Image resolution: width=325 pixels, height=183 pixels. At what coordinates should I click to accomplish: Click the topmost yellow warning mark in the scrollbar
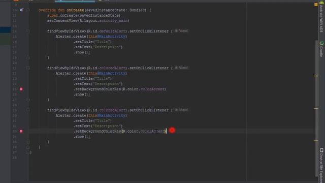click(x=316, y=76)
